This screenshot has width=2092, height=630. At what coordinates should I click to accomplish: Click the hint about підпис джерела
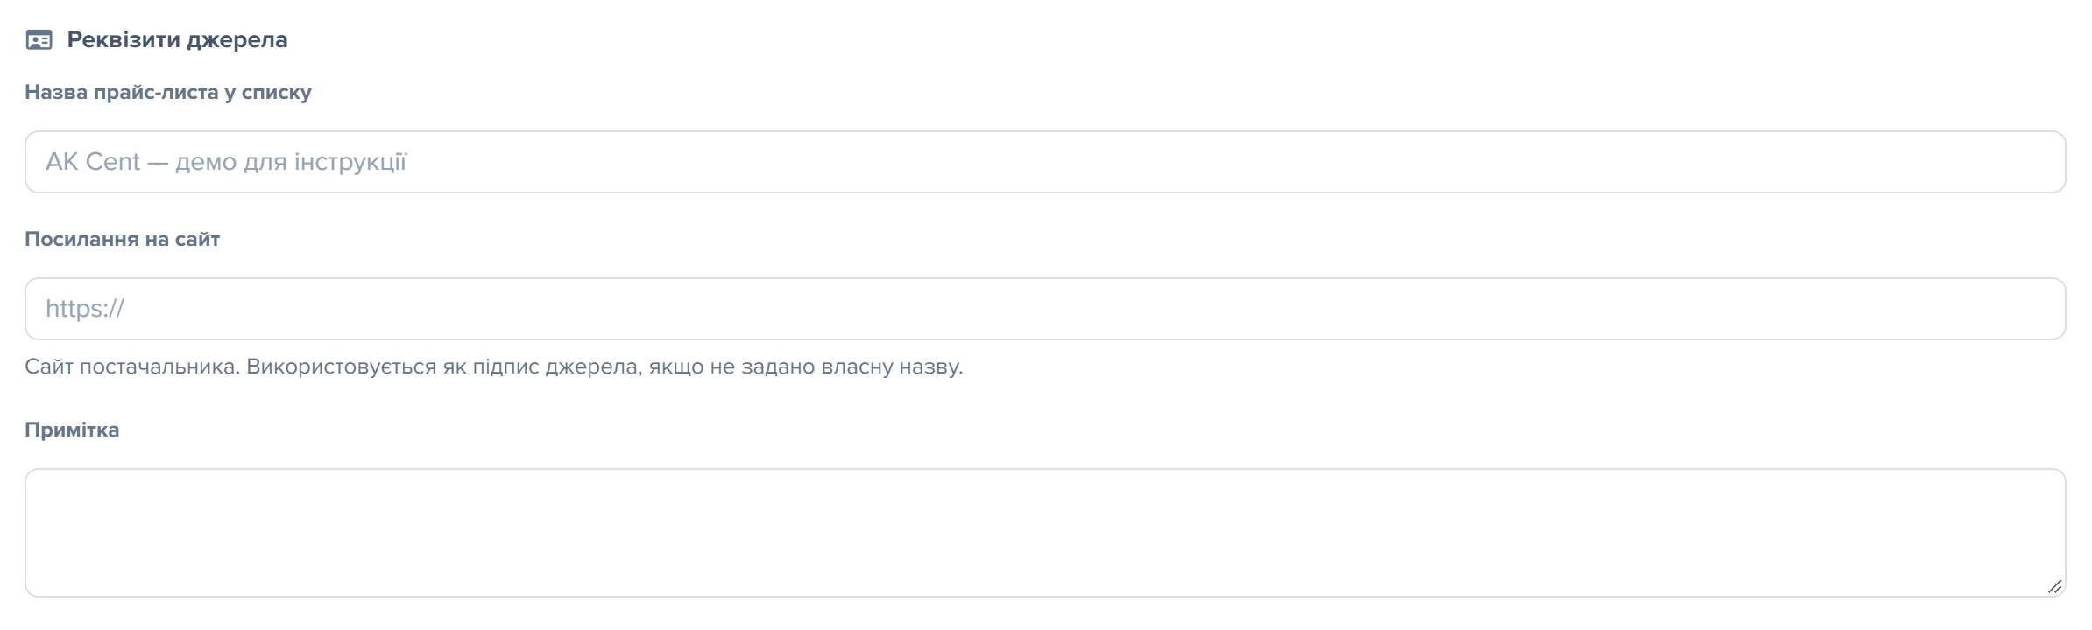[x=493, y=367]
